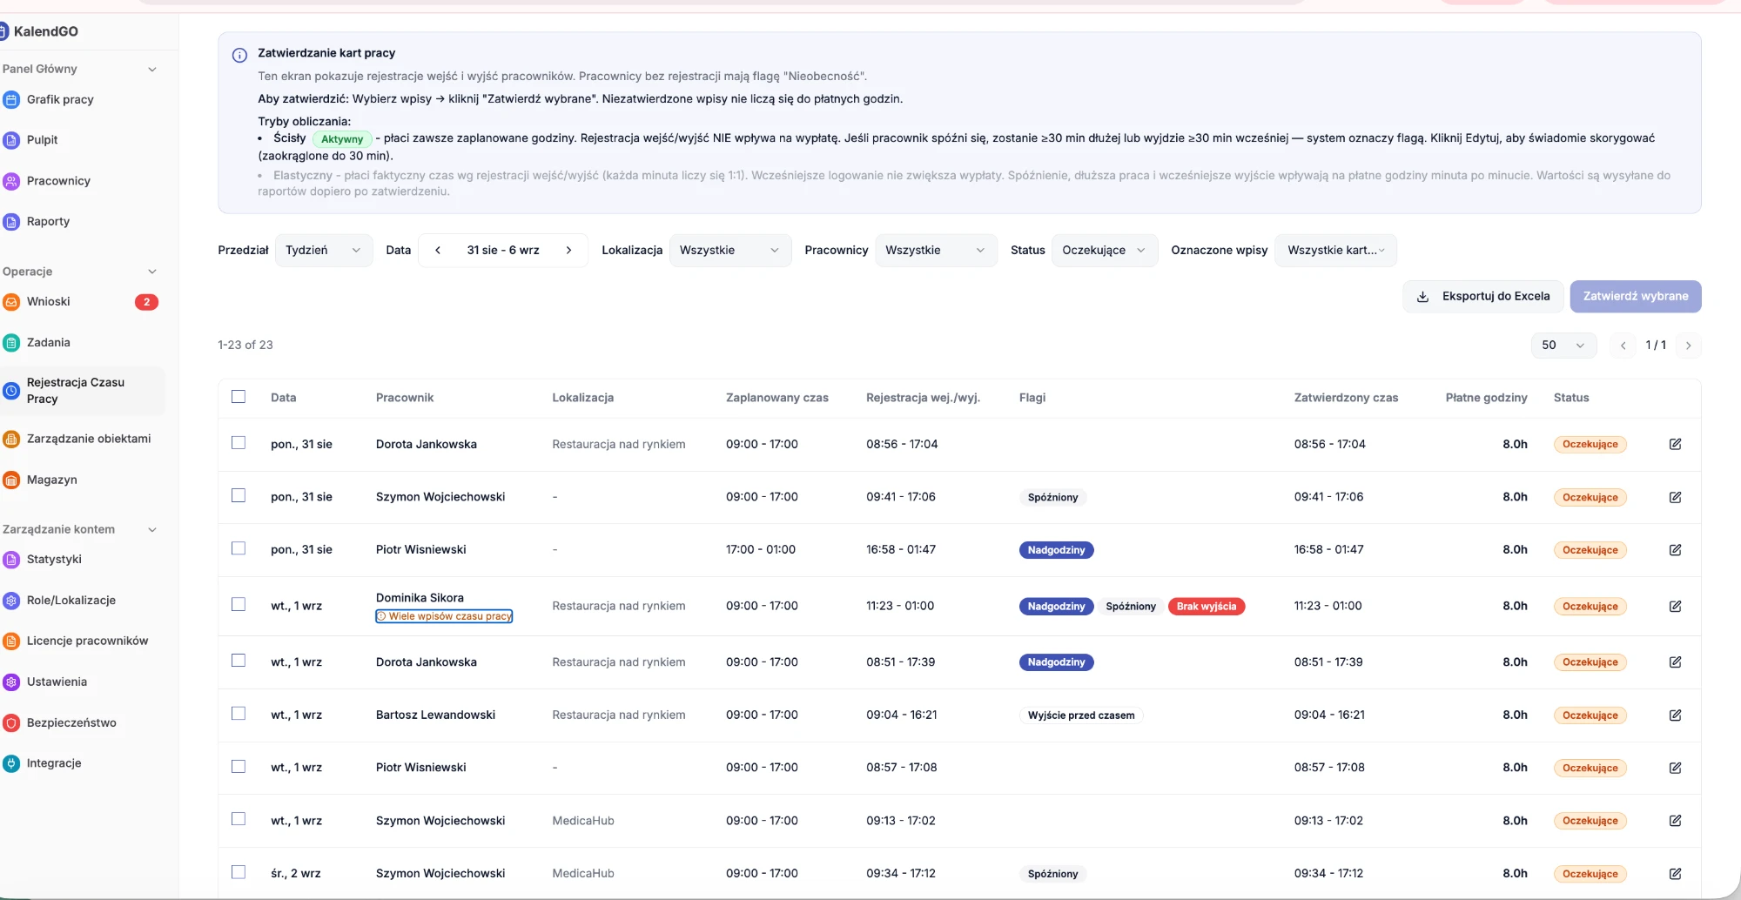Open Rejestracja Czasu Pracy menu item
This screenshot has height=900, width=1741.
click(82, 391)
